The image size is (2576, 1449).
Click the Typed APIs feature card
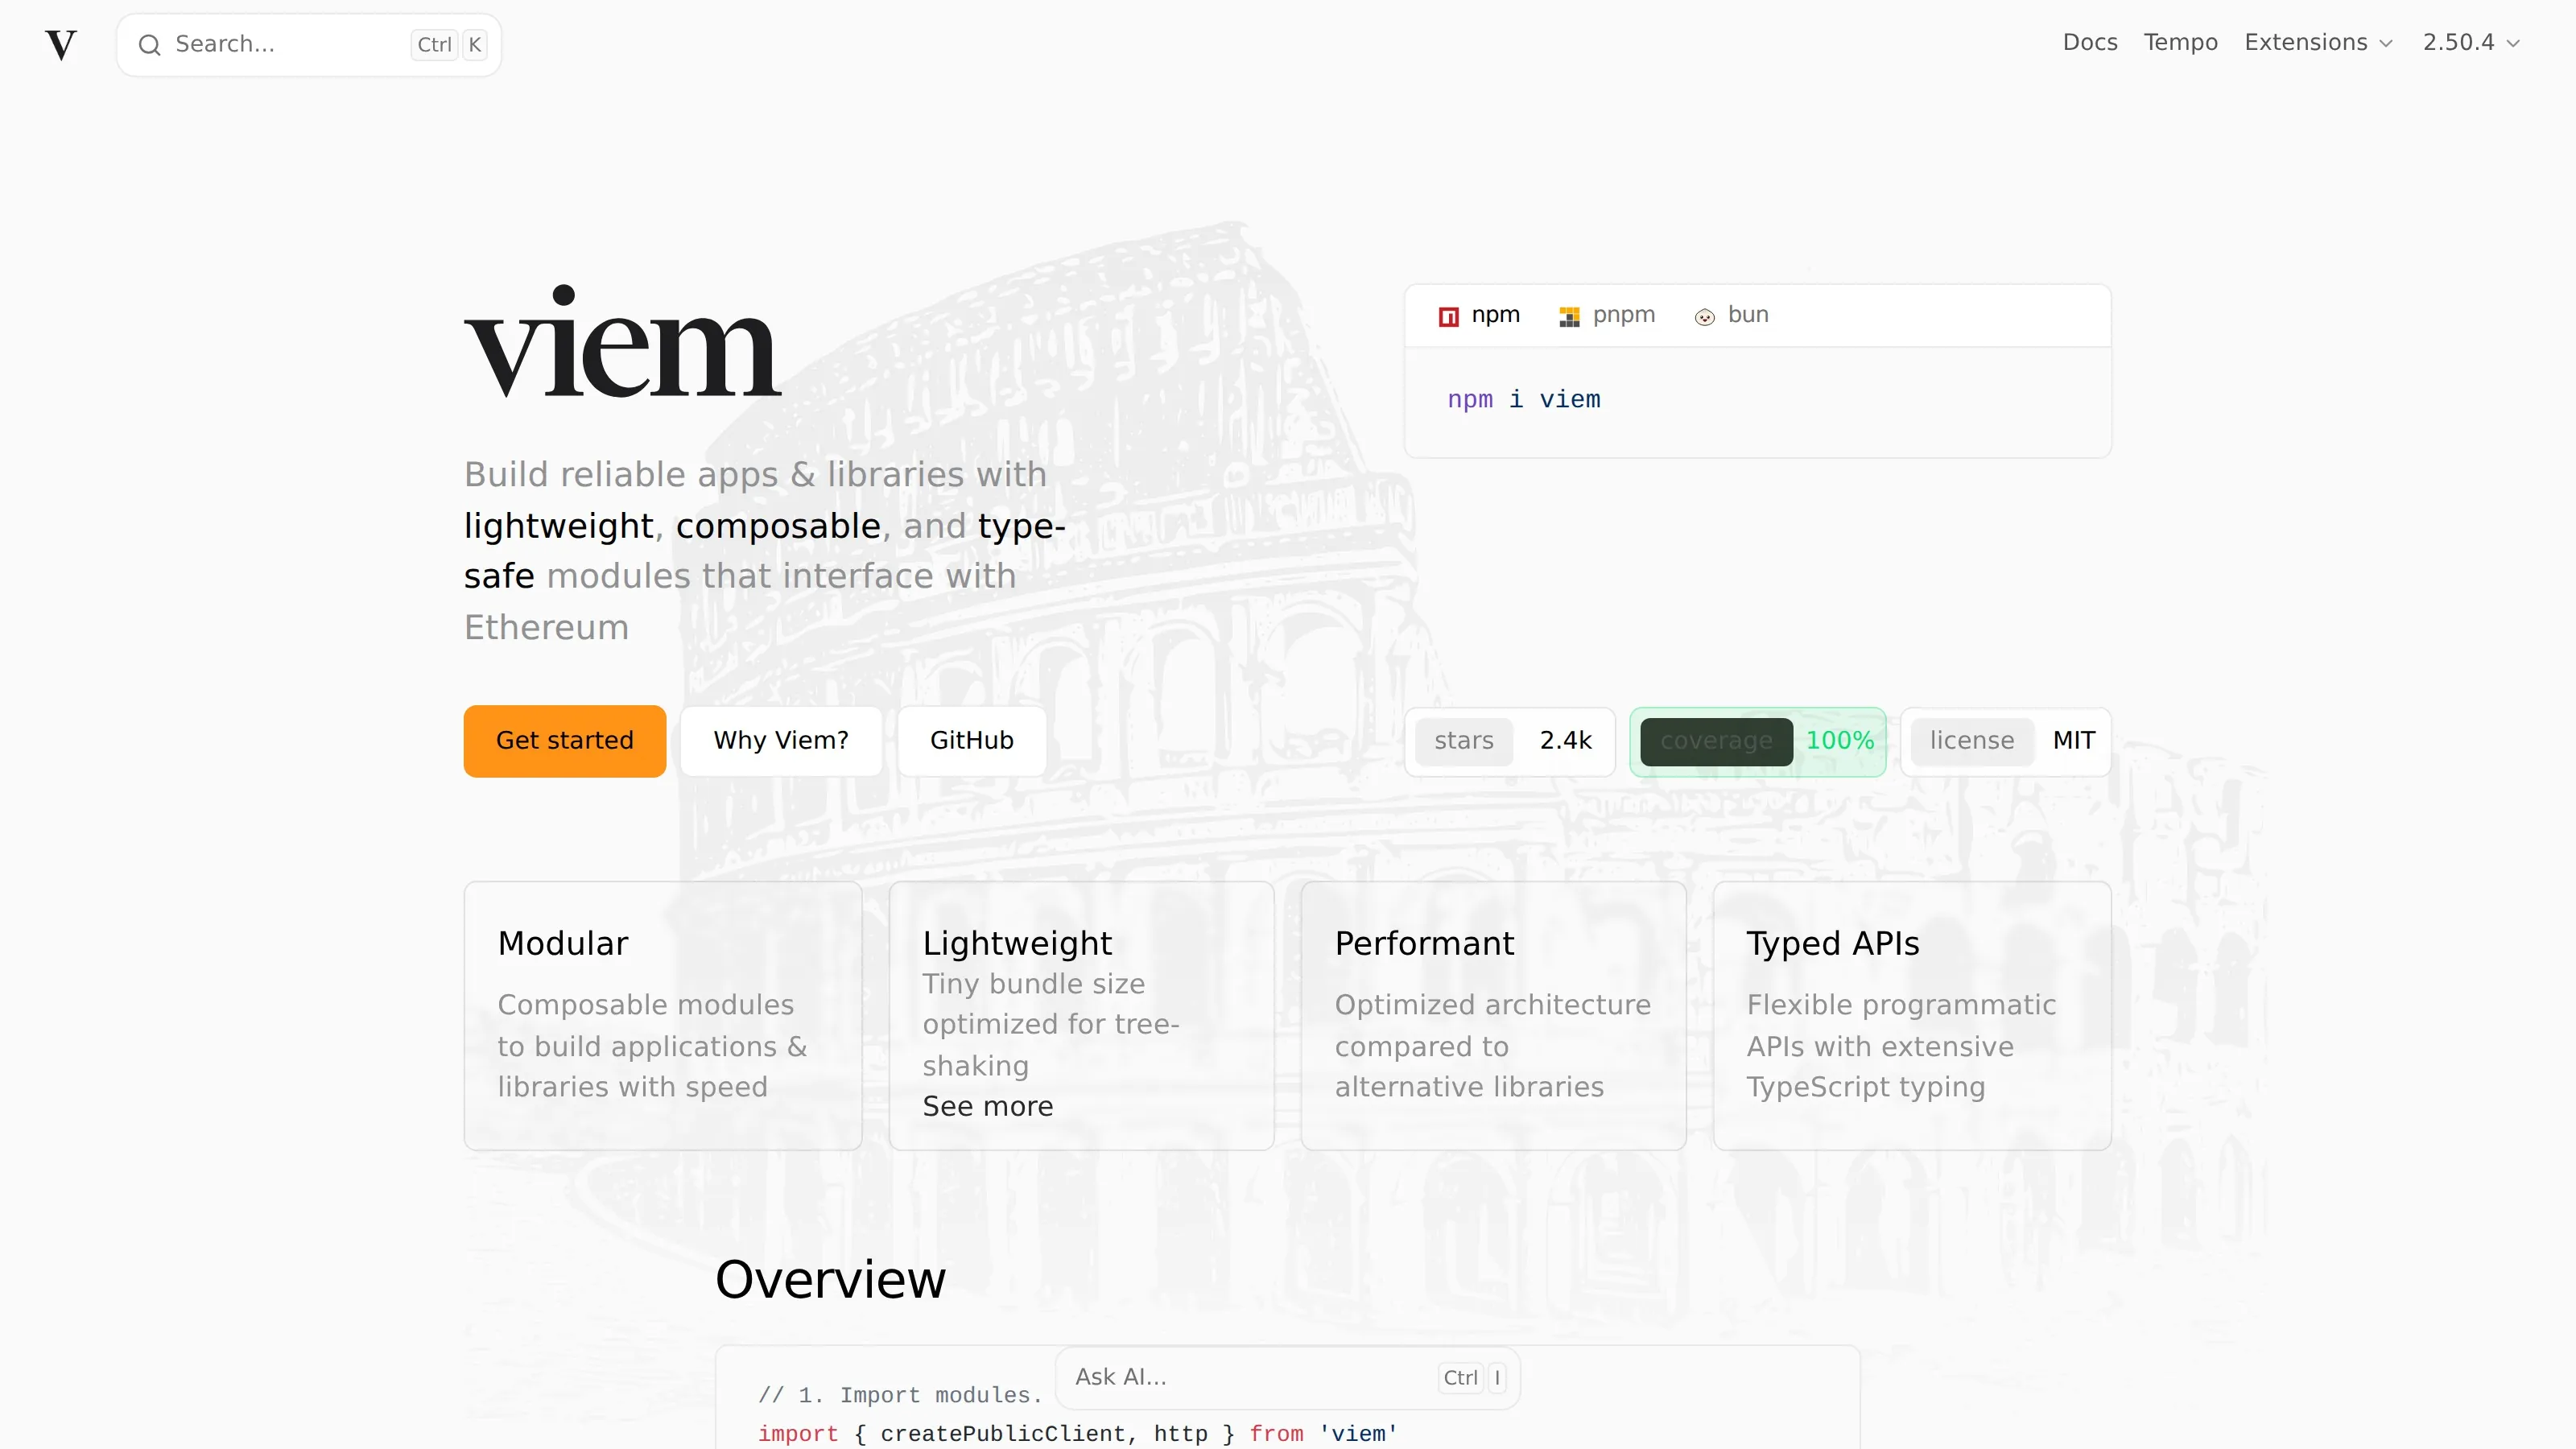click(1912, 1015)
